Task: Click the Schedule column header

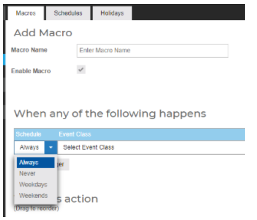Action: 28,134
